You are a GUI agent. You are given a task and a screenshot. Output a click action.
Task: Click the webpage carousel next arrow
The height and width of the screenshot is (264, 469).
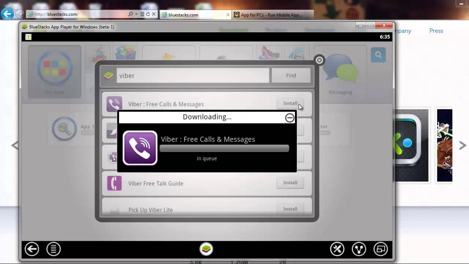click(x=463, y=146)
